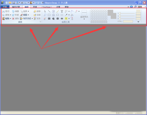Activate the zoom magnifier tool
The height and width of the screenshot is (115, 147).
click(x=45, y=15)
